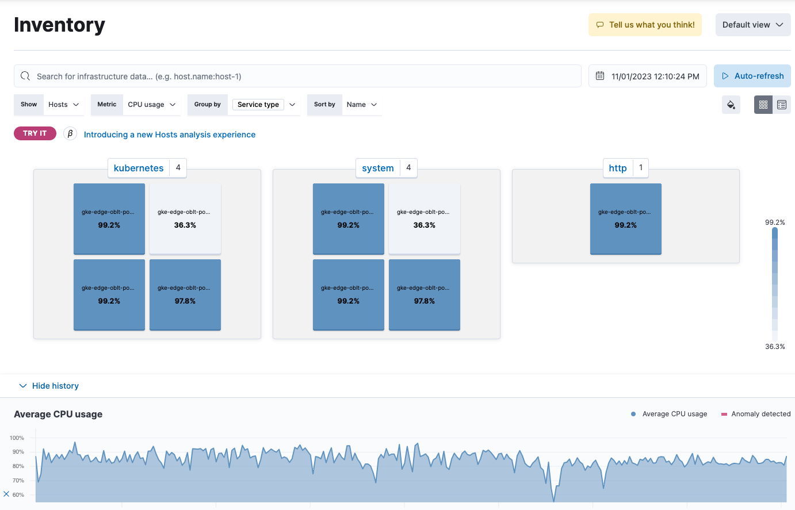Switch to table view using the list icon
Viewport: 795px width, 510px height.
[x=781, y=104]
